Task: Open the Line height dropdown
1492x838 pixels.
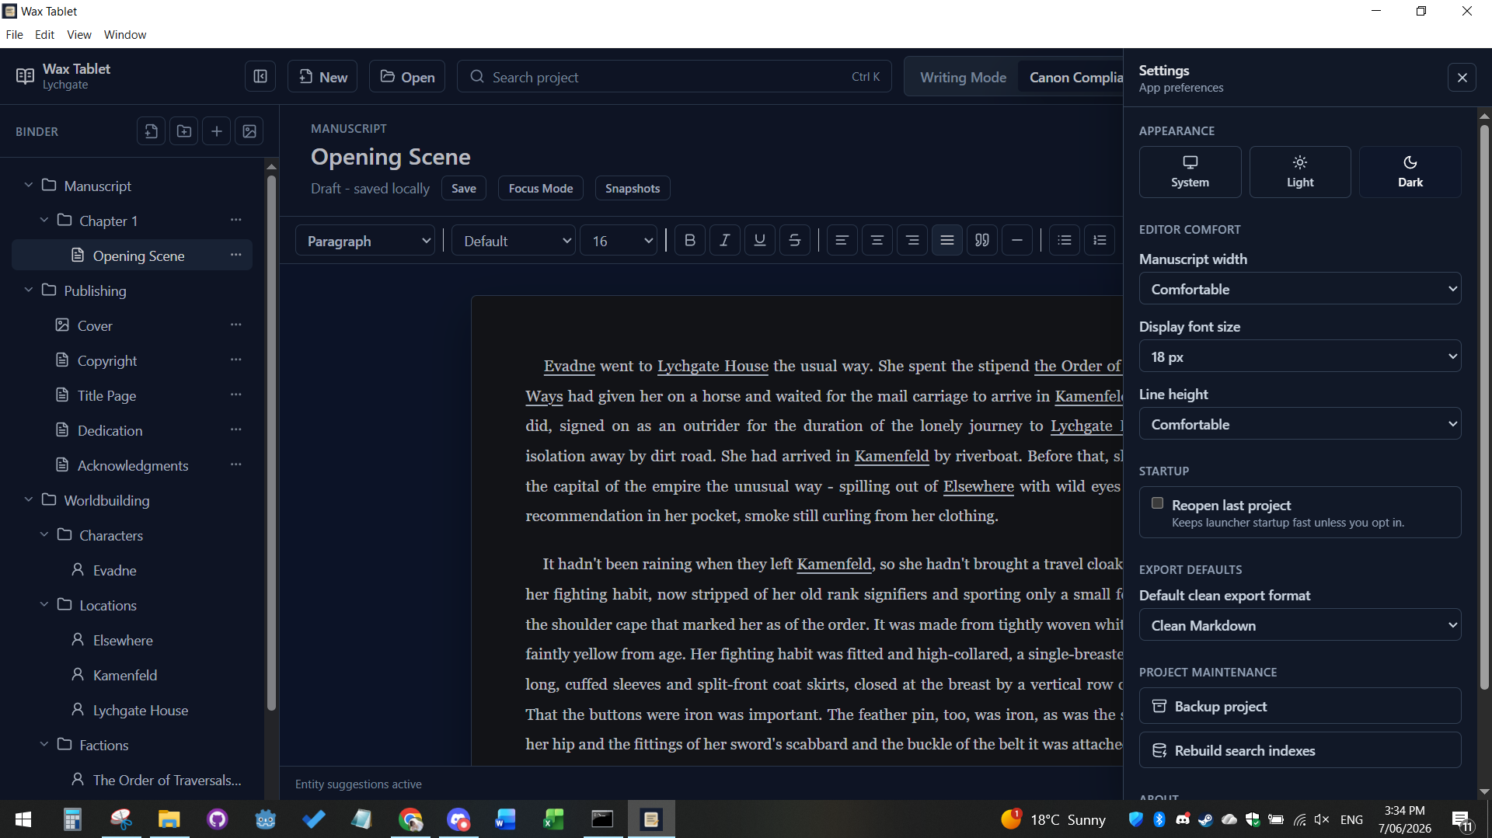Action: point(1300,424)
